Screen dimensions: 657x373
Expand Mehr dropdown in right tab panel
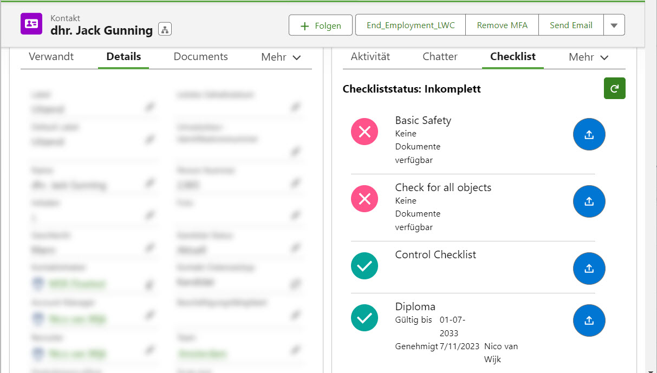point(588,57)
